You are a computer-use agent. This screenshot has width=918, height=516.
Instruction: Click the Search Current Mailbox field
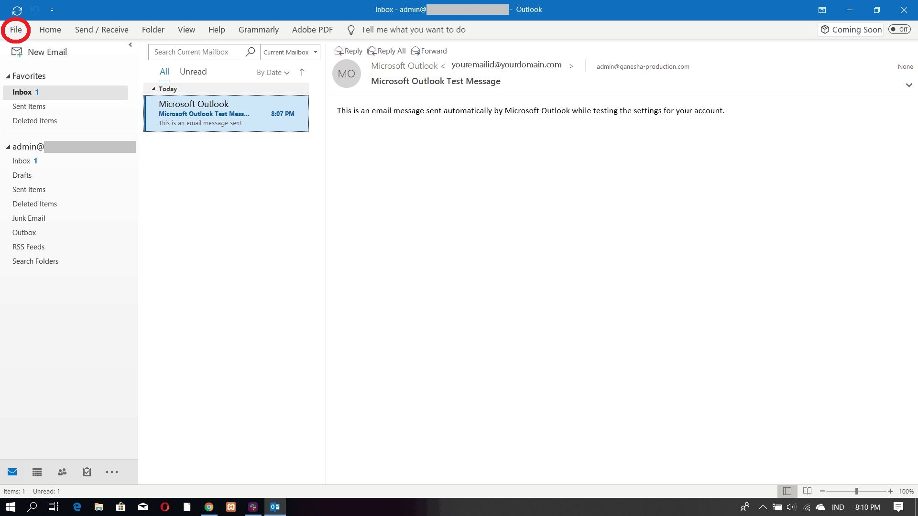(196, 52)
